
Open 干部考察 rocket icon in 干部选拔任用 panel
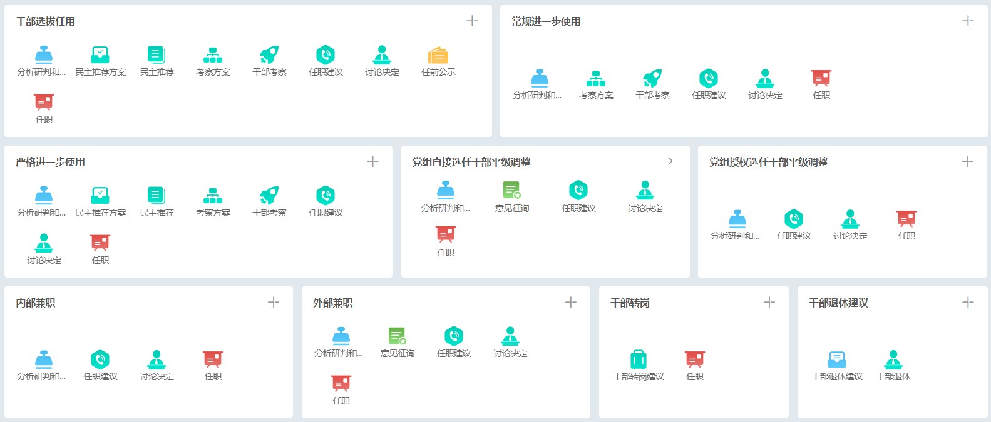269,55
